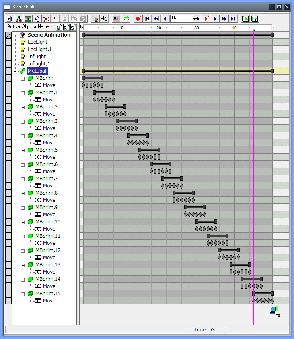Click the striped track view icon
The height and width of the screenshot is (339, 294).
pyautogui.click(x=28, y=19)
